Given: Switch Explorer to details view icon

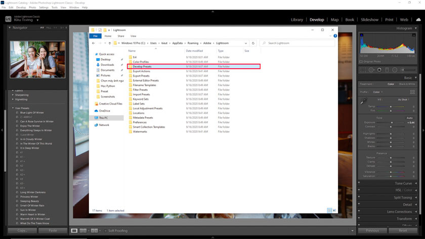Looking at the screenshot, I should tap(329, 210).
